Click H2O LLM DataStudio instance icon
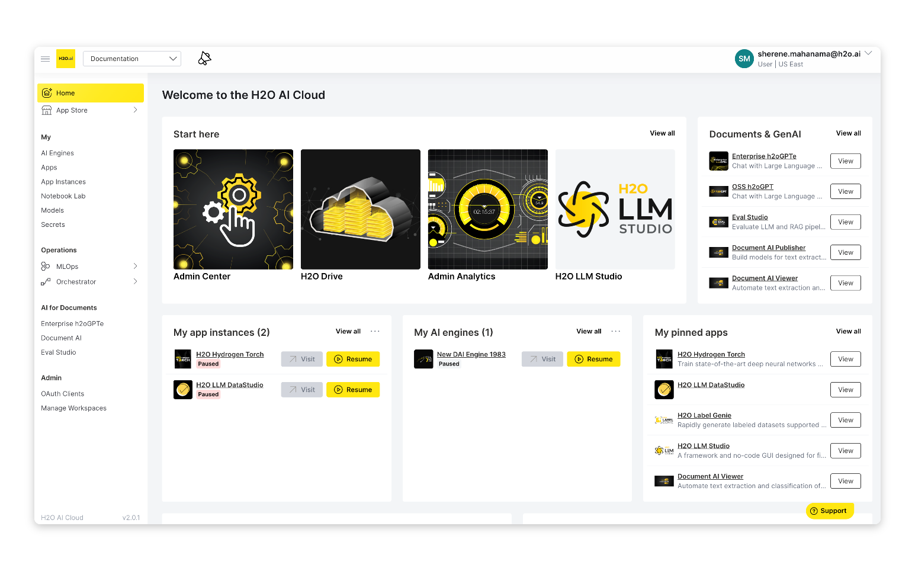The image size is (915, 571). click(183, 390)
